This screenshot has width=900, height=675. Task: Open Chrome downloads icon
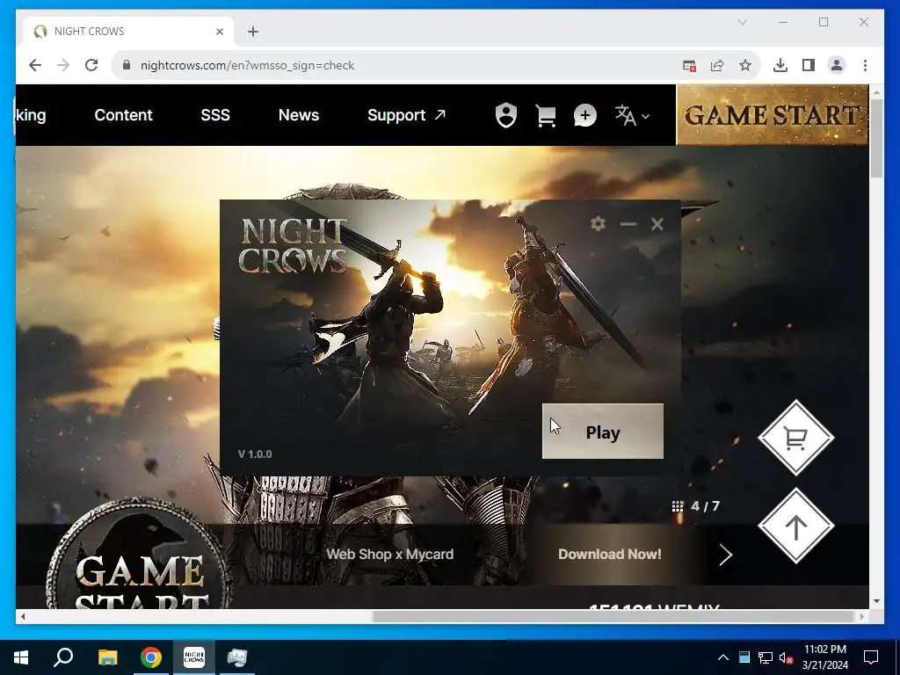pos(780,65)
